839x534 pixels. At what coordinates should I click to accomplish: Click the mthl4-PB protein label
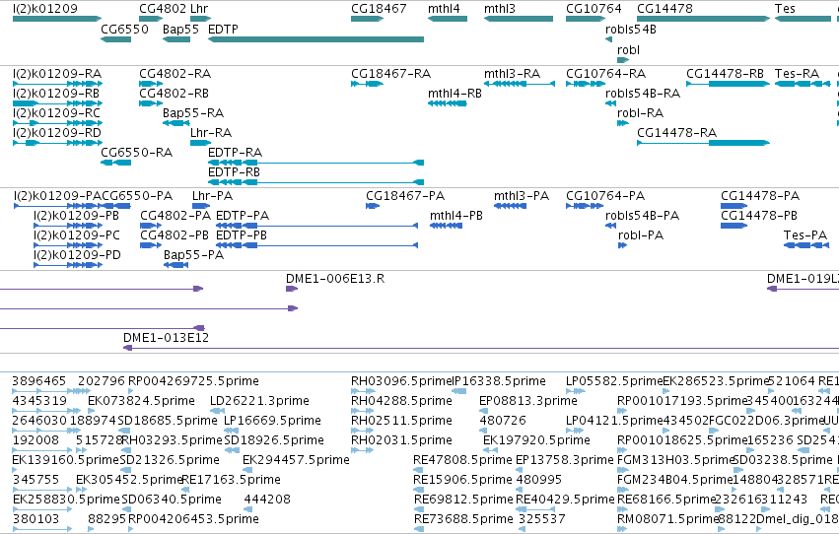tap(456, 216)
